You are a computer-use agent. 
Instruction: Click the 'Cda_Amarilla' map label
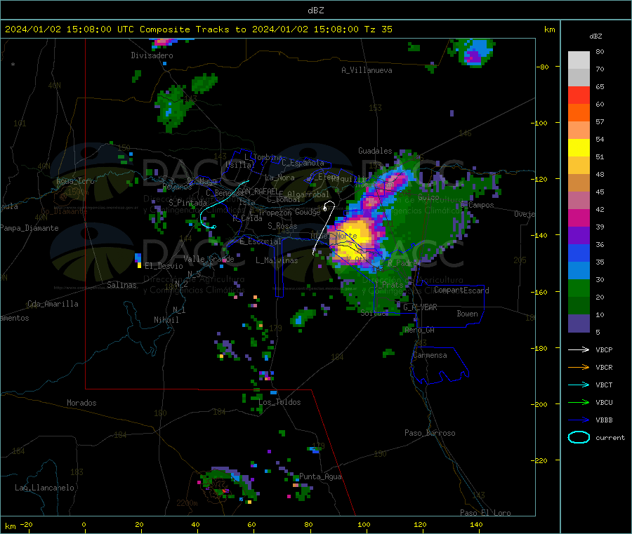coord(53,304)
